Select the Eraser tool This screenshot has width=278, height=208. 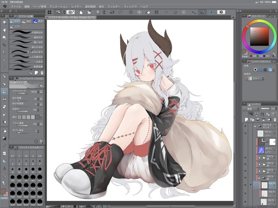[x=4, y=107]
